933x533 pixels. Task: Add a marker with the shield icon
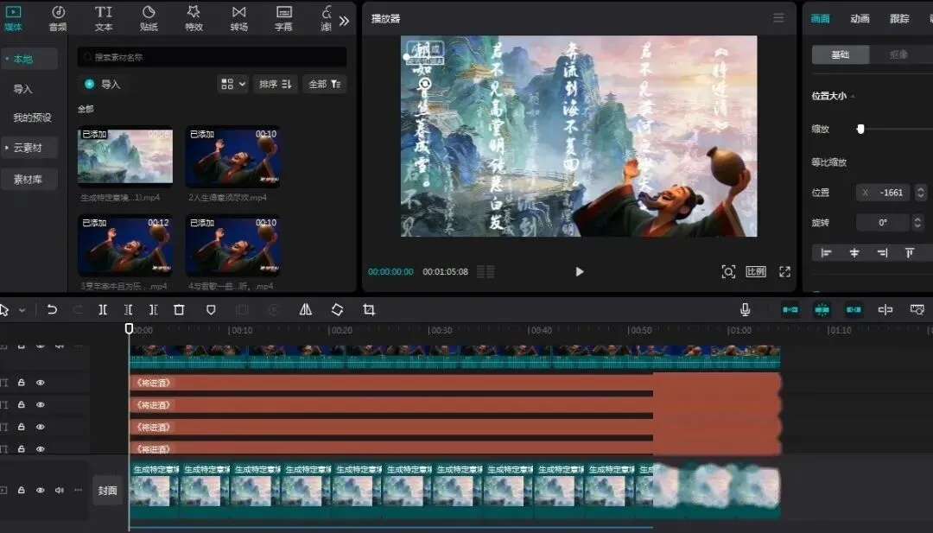point(211,309)
